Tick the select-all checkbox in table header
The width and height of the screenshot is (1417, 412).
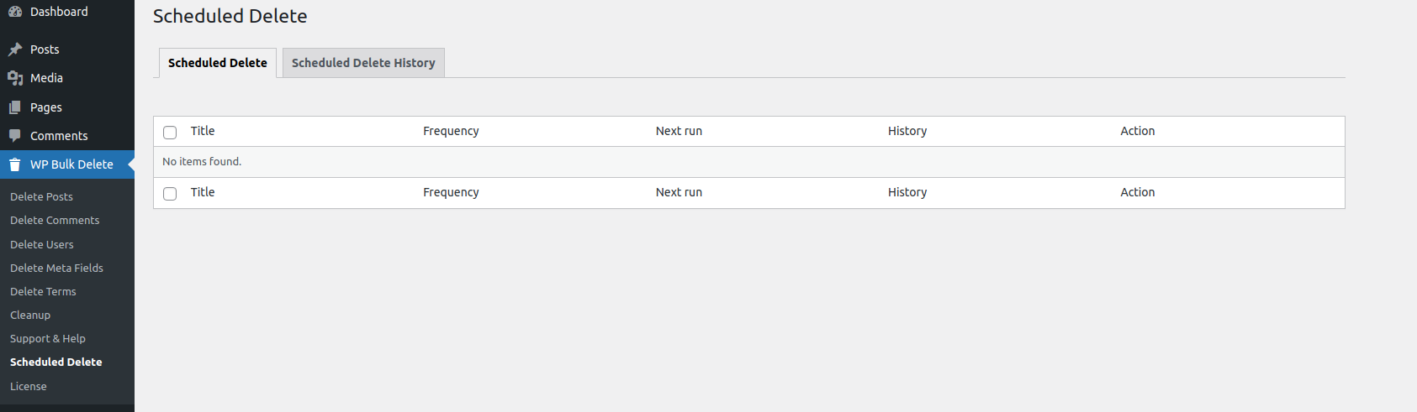coord(170,133)
